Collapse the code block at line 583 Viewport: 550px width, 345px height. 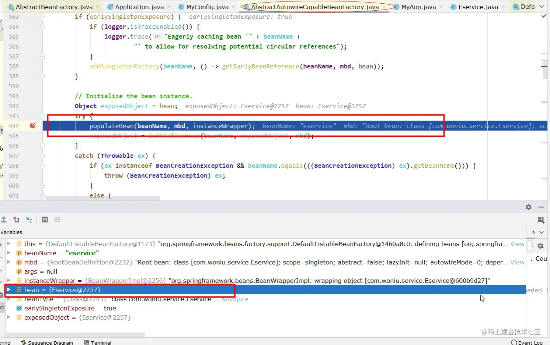tap(42, 17)
